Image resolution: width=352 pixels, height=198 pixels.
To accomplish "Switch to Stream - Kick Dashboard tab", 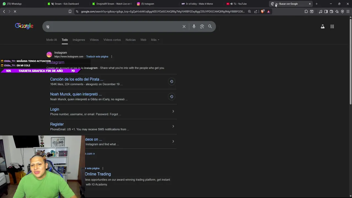I will (67, 4).
